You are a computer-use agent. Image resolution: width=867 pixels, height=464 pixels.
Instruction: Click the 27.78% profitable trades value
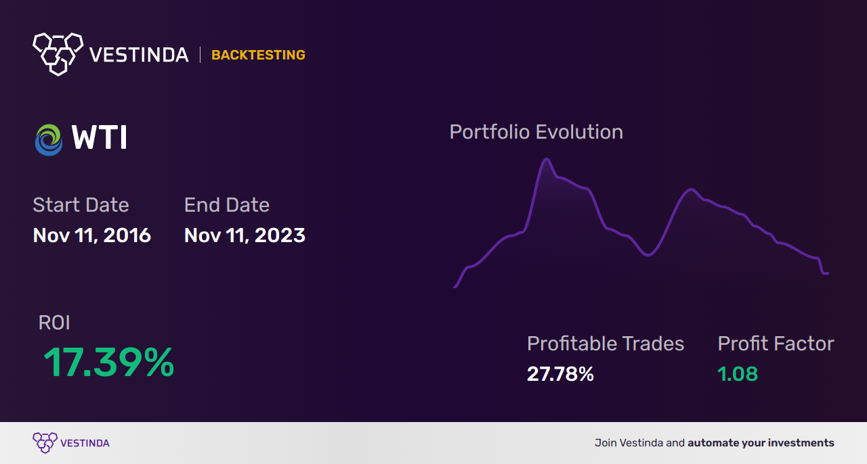tap(560, 374)
